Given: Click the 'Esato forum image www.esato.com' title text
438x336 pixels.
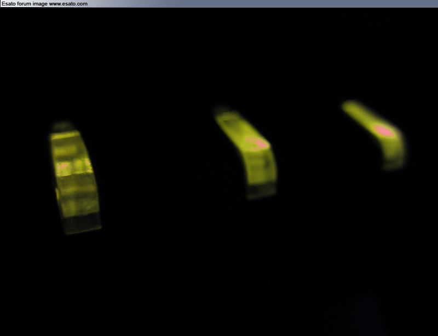Looking at the screenshot, I should tap(44, 4).
